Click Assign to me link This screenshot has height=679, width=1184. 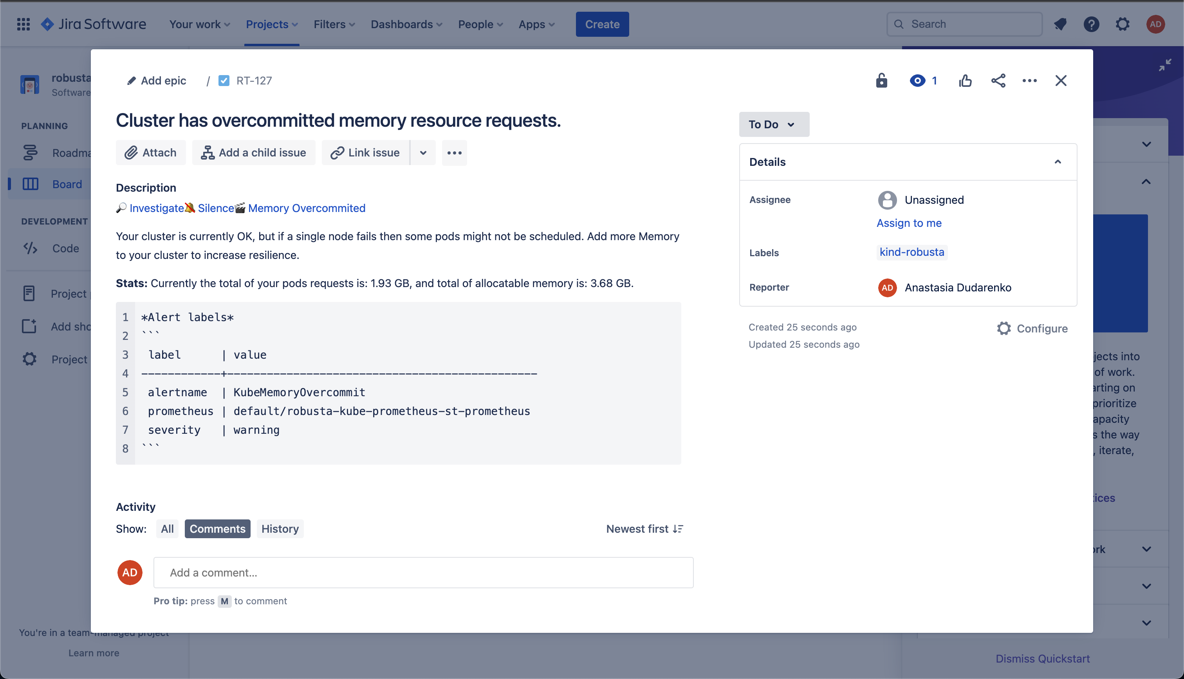pos(909,223)
